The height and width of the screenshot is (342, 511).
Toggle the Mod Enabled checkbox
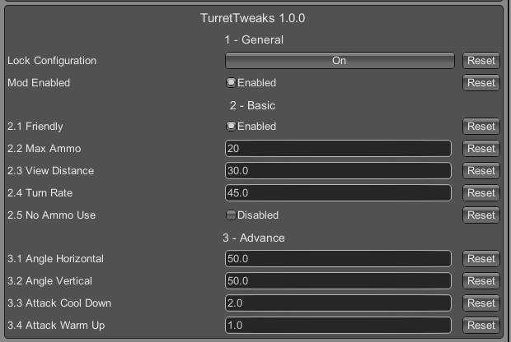(x=231, y=82)
